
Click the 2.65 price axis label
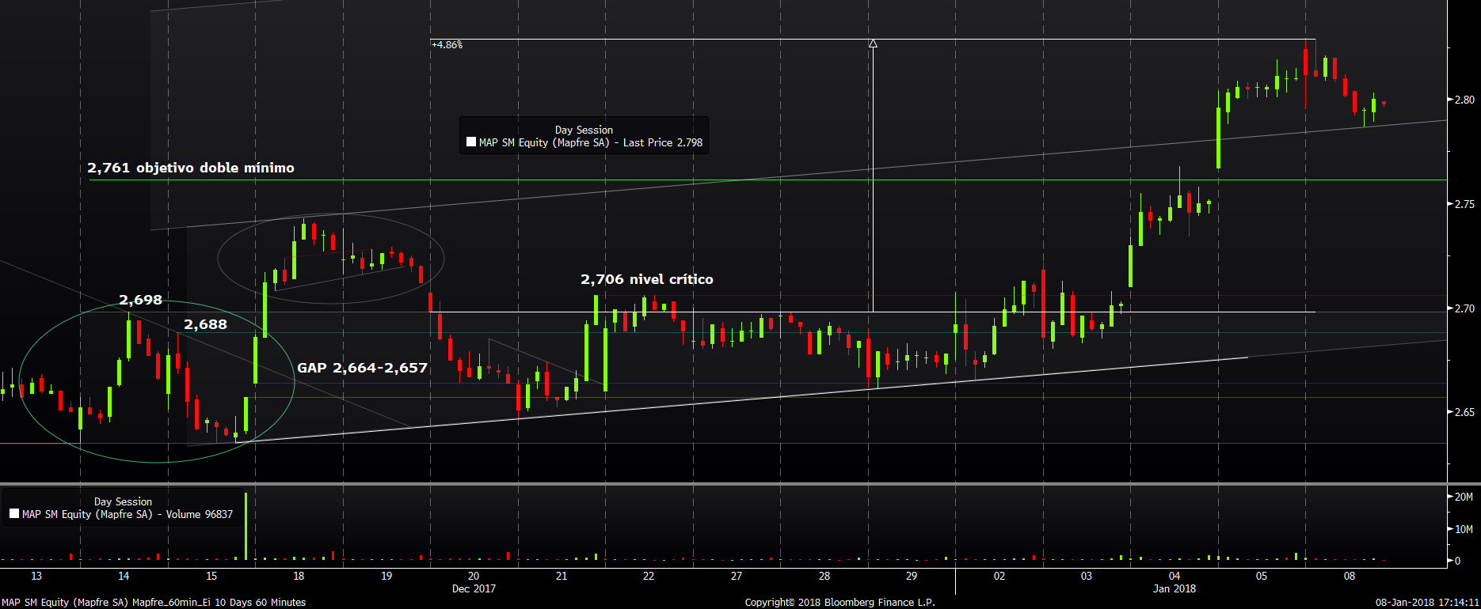[1464, 412]
